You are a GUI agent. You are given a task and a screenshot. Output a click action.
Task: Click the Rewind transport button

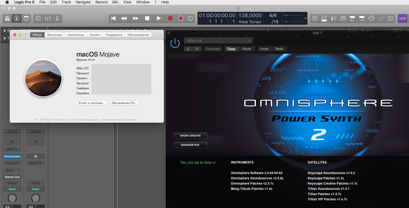124,18
